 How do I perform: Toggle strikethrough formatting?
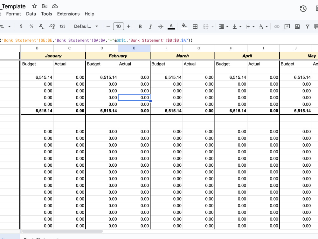pos(161,26)
